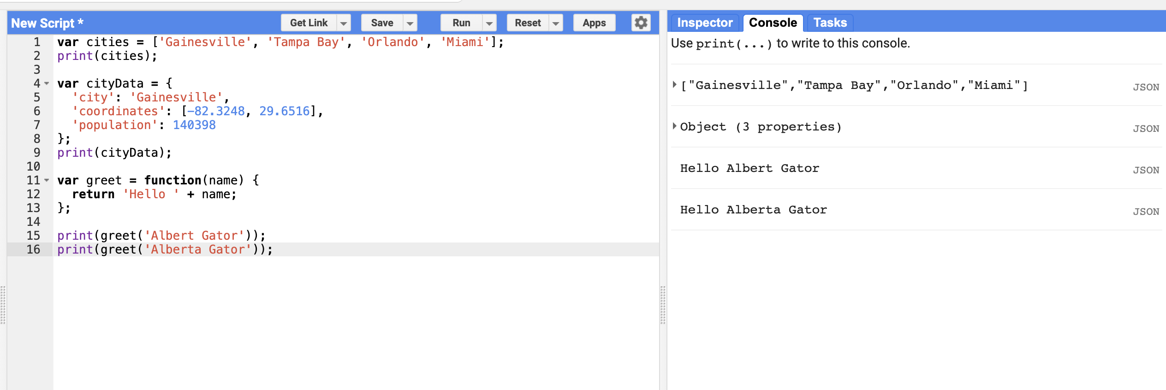The image size is (1166, 390).
Task: Switch to the Inspector tab
Action: point(705,23)
